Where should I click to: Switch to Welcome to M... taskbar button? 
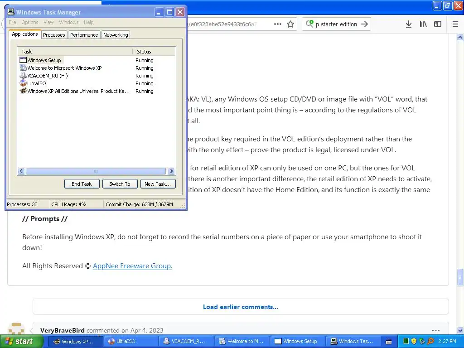click(242, 342)
